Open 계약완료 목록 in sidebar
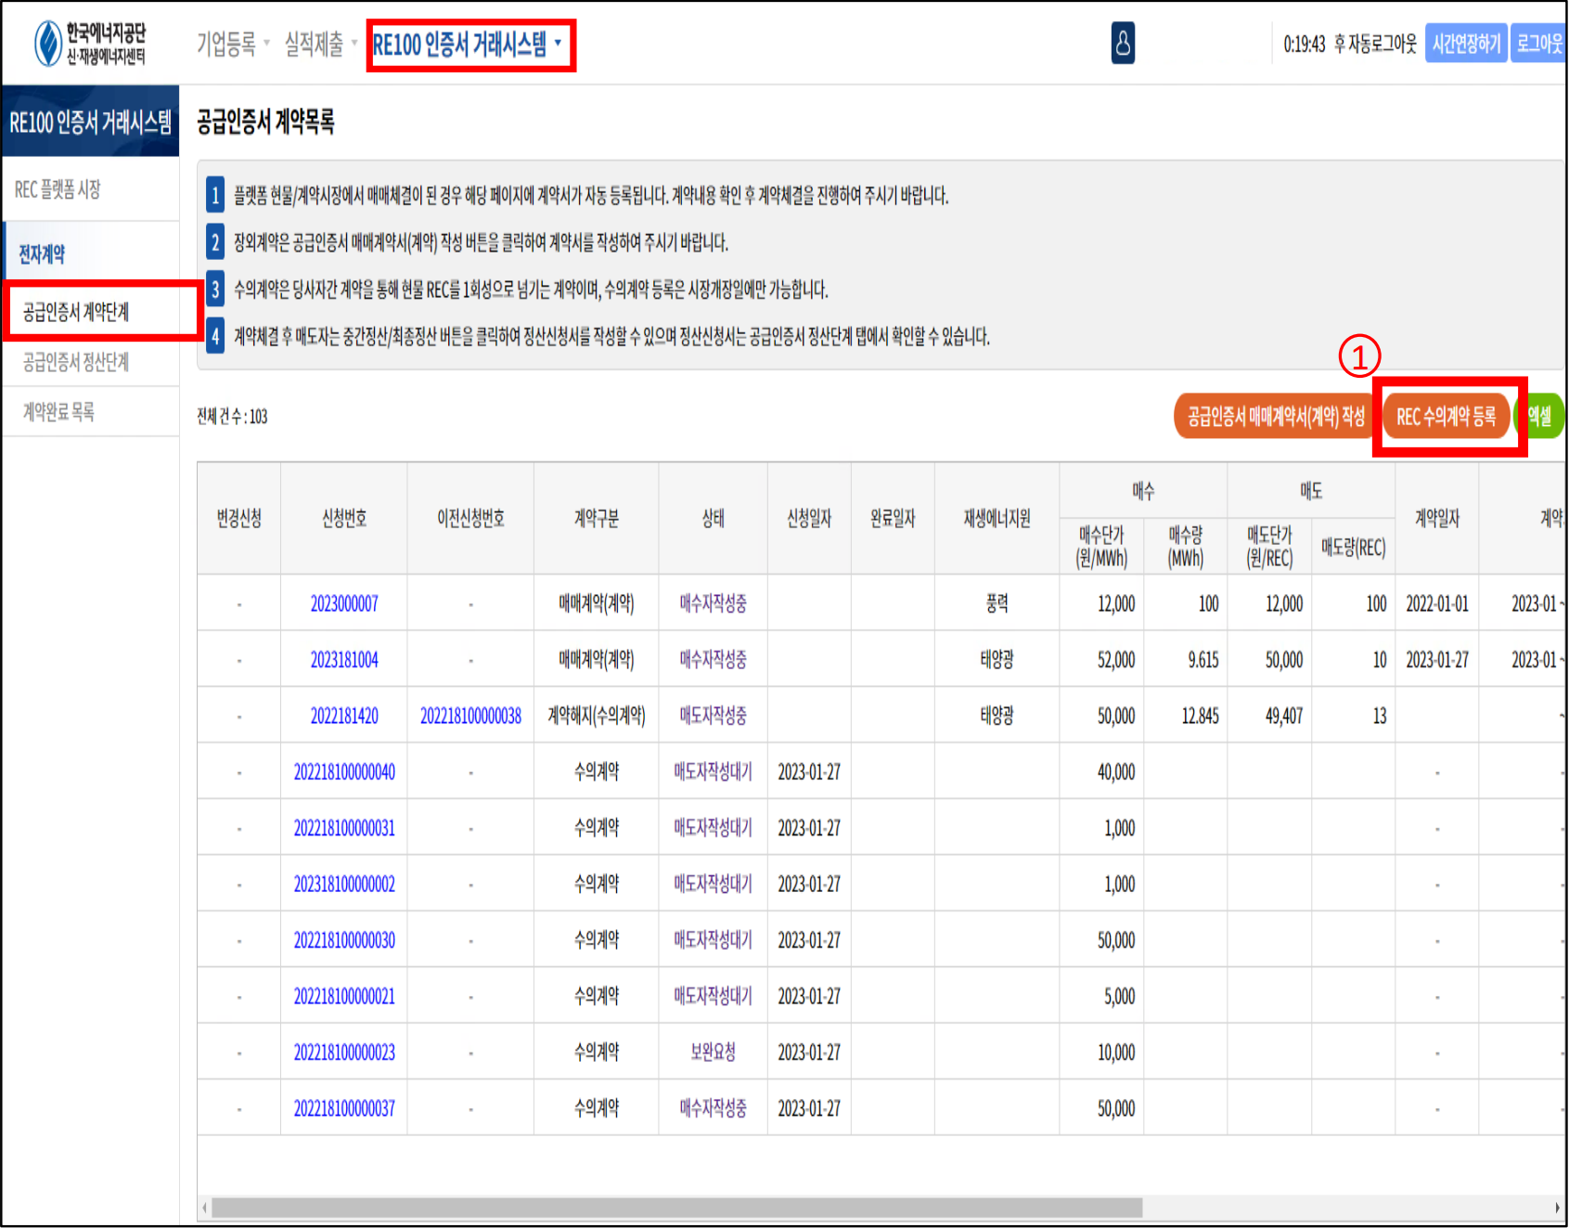 pos(58,412)
